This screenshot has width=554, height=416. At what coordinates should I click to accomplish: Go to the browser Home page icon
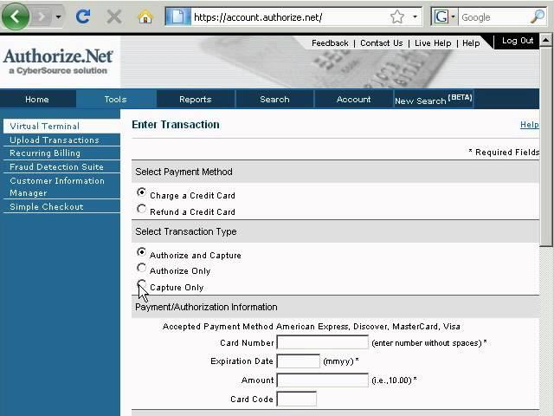click(145, 16)
